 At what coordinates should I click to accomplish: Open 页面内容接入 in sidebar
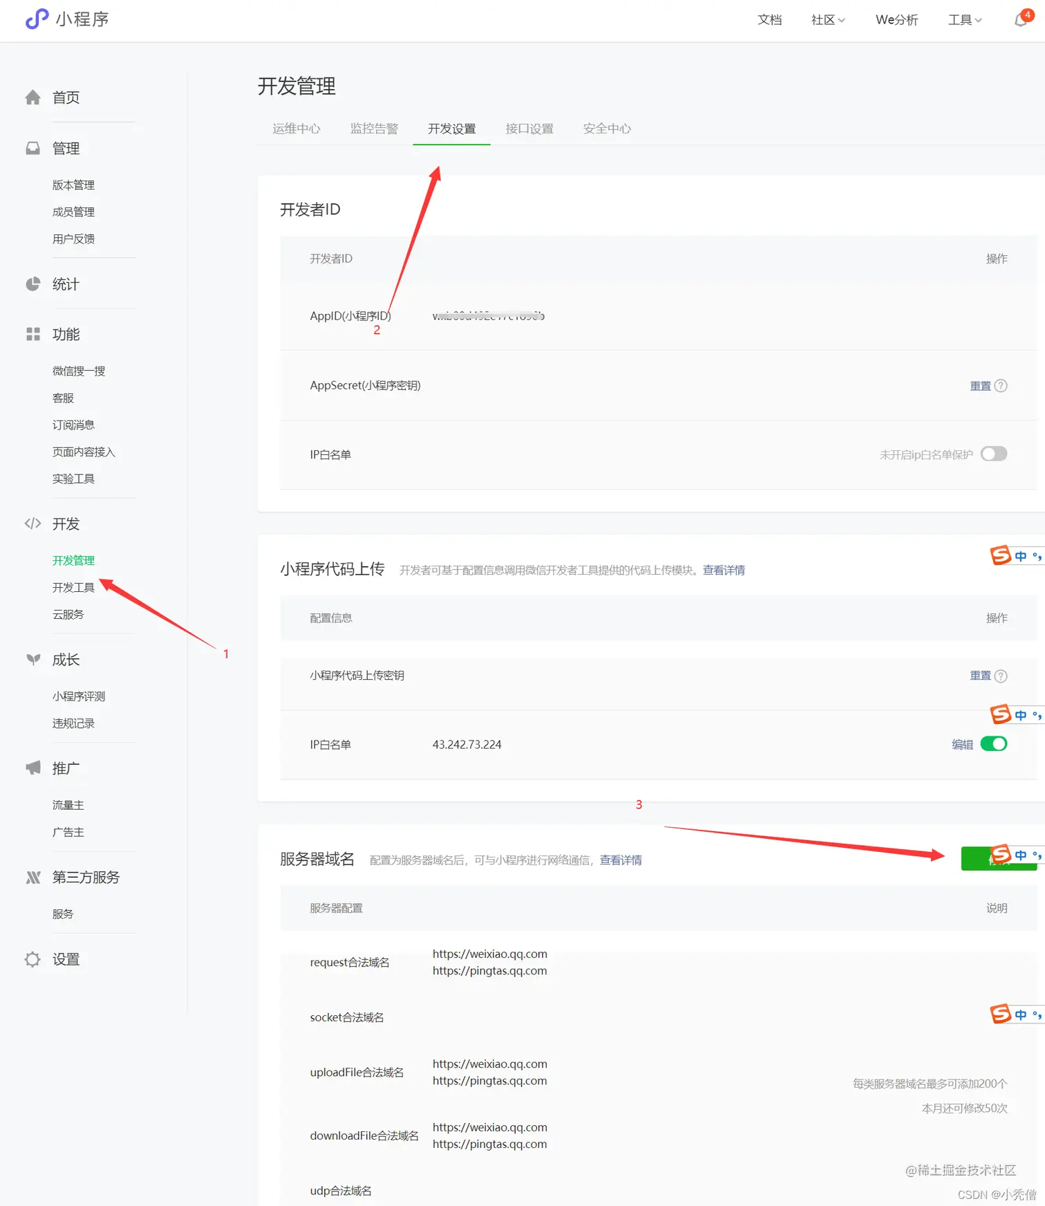pyautogui.click(x=84, y=452)
